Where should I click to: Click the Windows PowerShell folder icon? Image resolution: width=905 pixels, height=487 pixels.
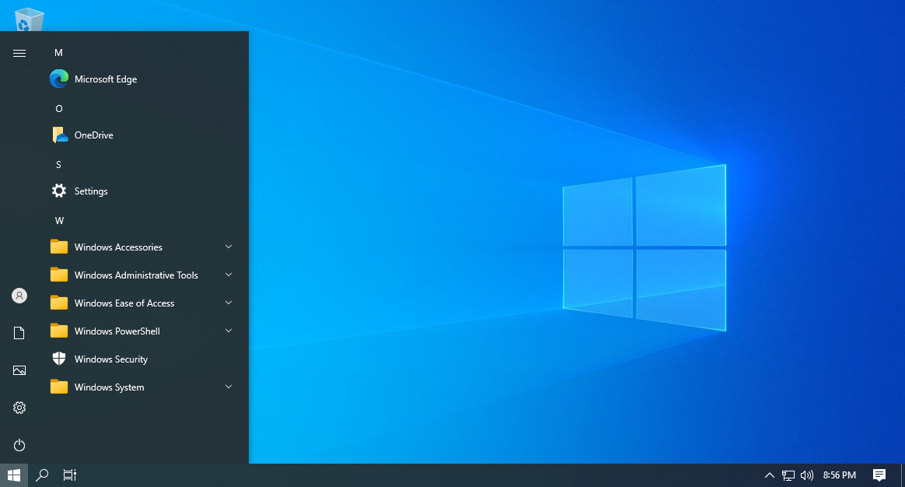pyautogui.click(x=59, y=331)
